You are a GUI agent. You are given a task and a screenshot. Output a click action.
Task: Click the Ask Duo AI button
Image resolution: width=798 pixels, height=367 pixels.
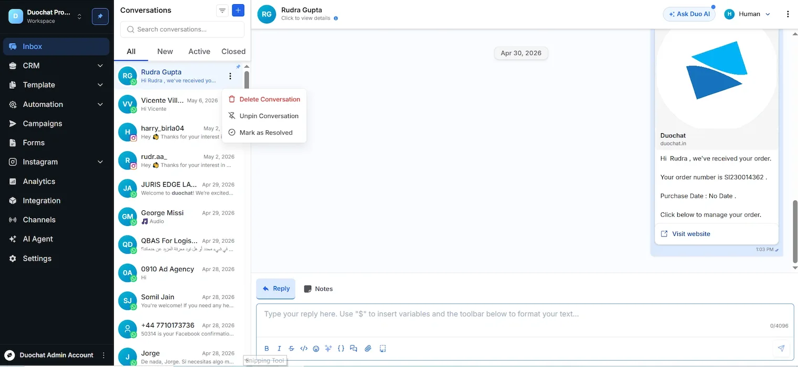(x=689, y=14)
